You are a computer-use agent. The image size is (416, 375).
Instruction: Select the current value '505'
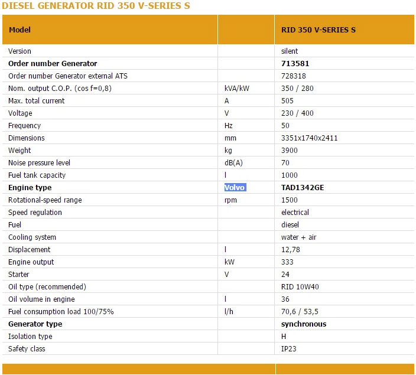point(287,101)
